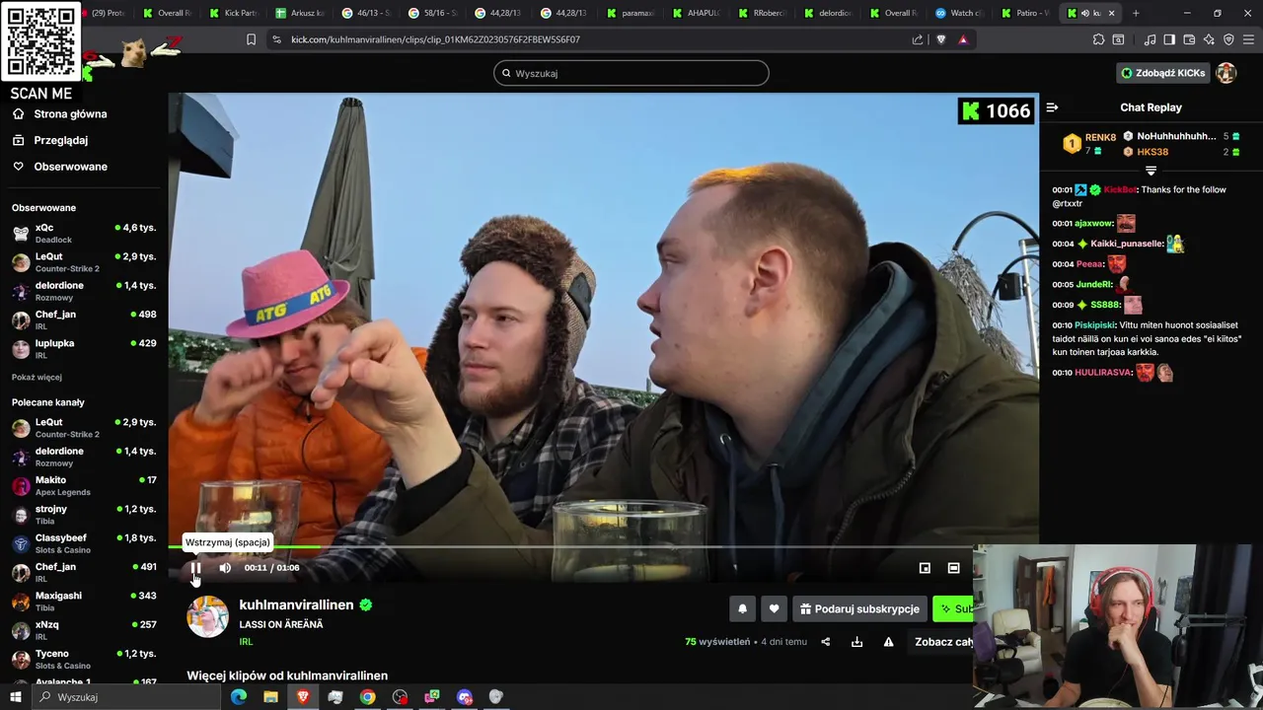Open Discord from taskbar

pyautogui.click(x=465, y=697)
